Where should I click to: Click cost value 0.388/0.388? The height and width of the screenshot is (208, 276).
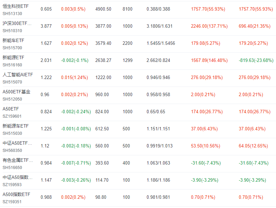coord(158,9)
